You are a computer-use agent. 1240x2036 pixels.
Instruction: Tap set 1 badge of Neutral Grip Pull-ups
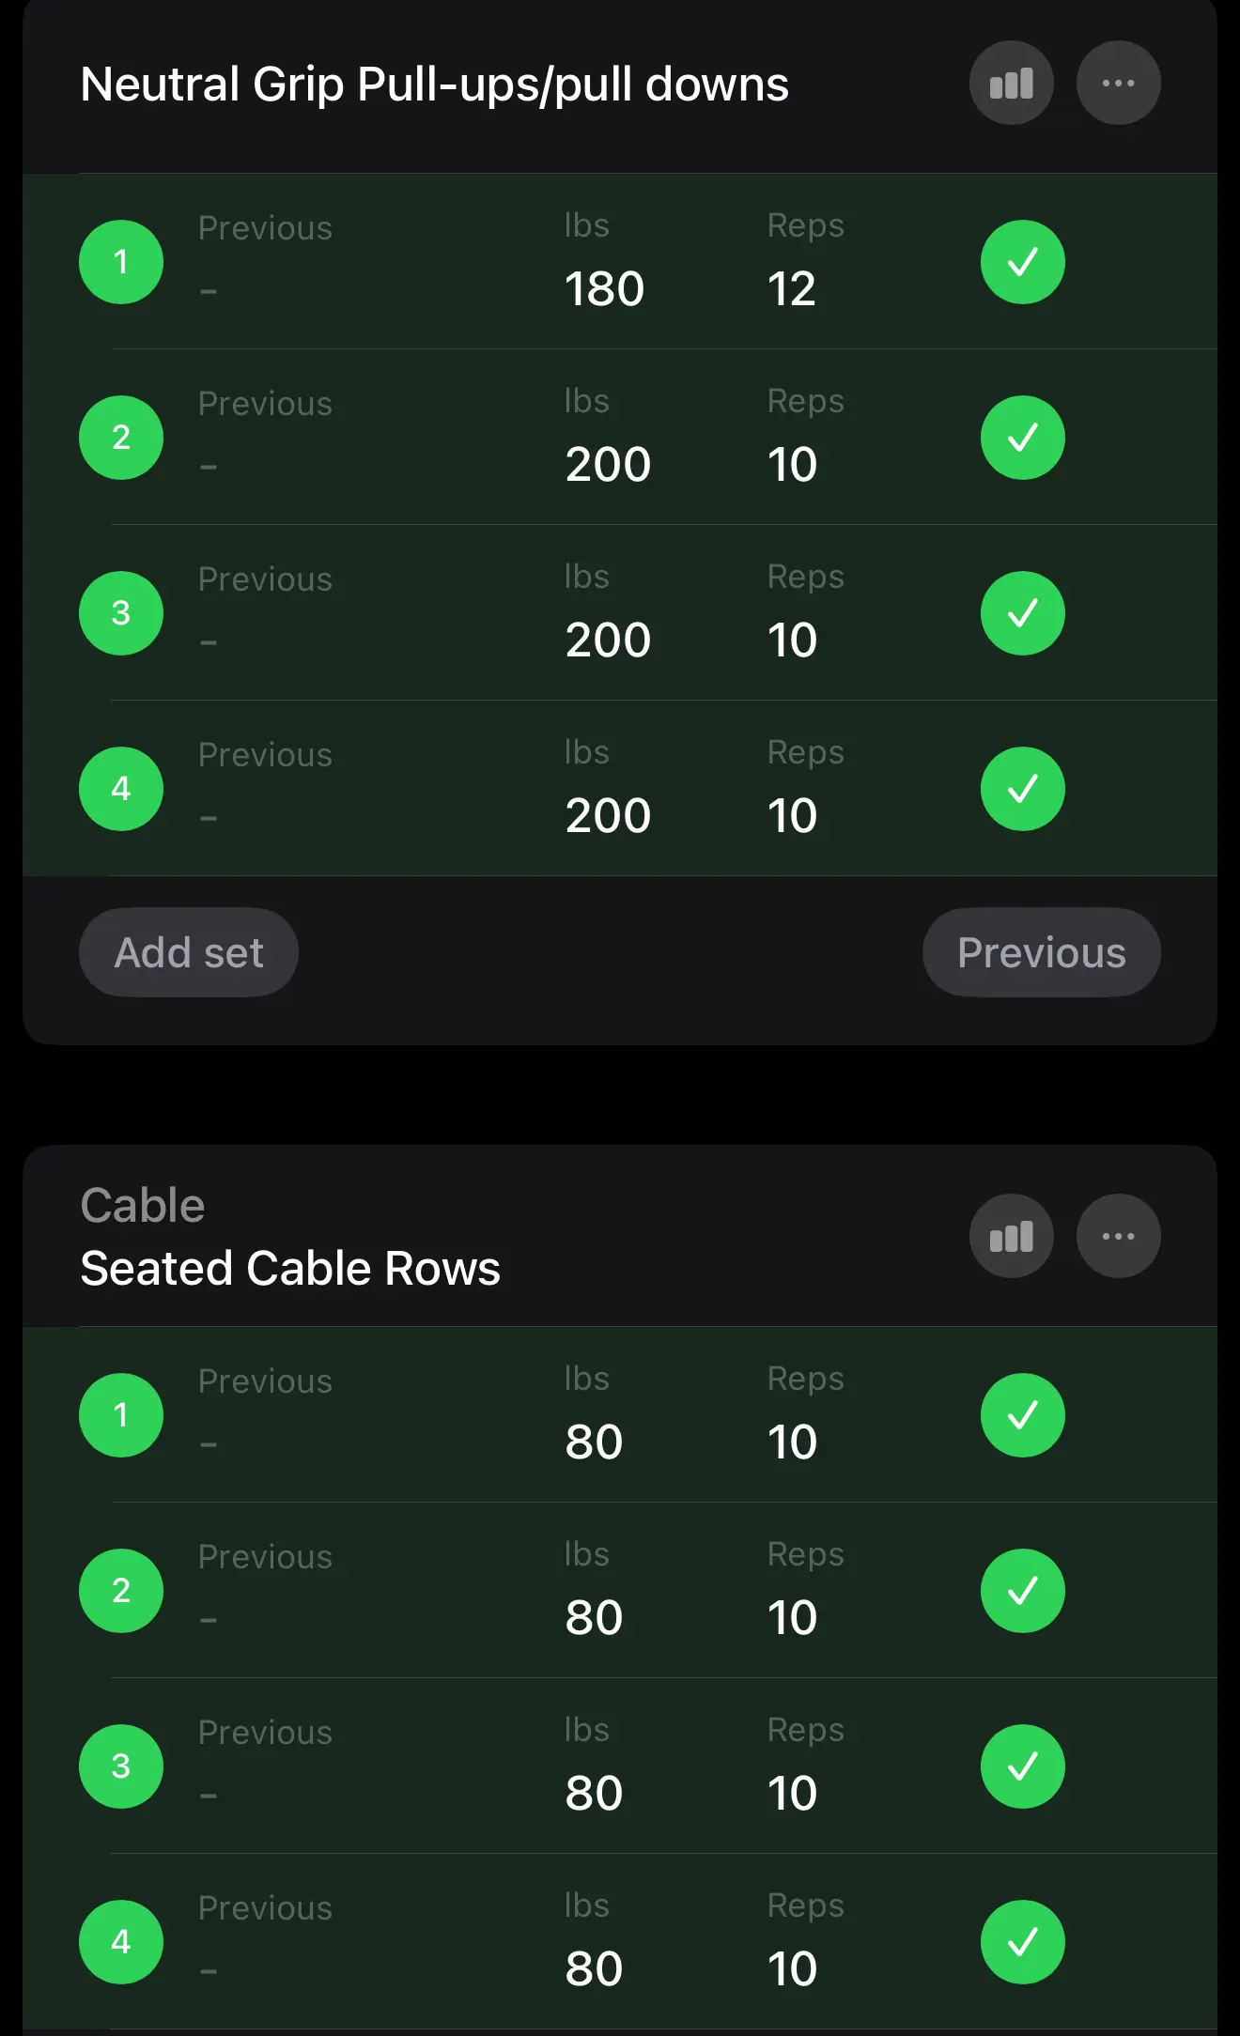[121, 262]
